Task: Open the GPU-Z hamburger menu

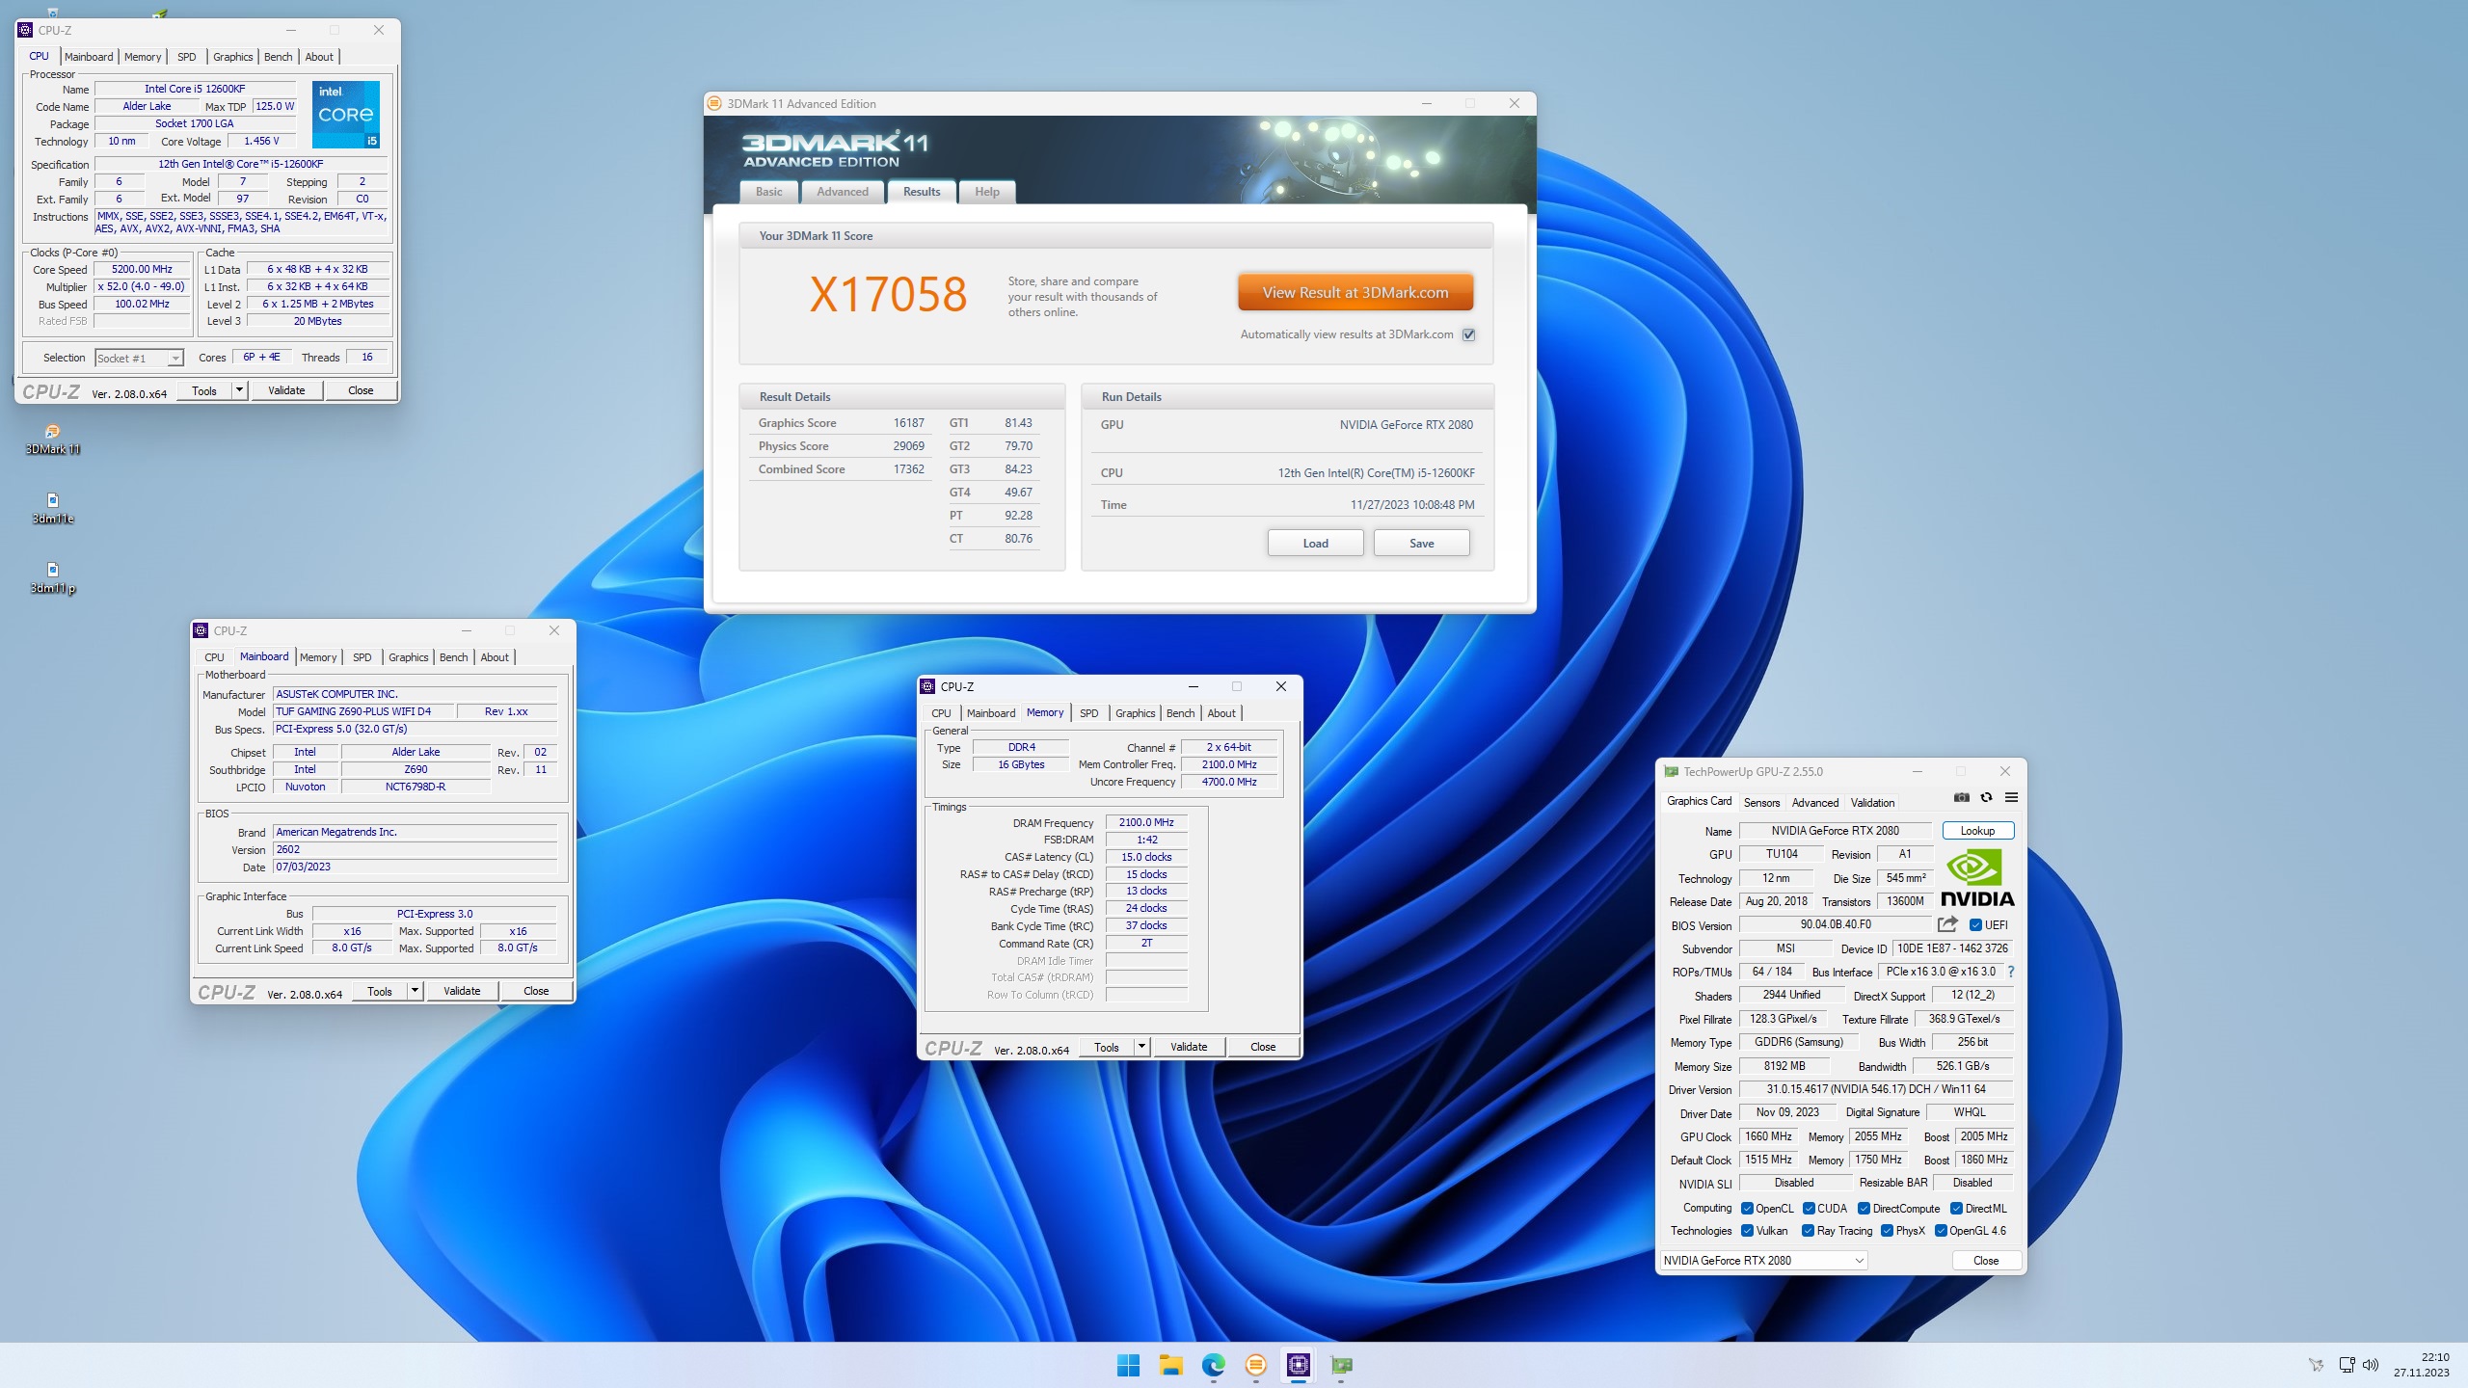Action: pyautogui.click(x=2011, y=797)
